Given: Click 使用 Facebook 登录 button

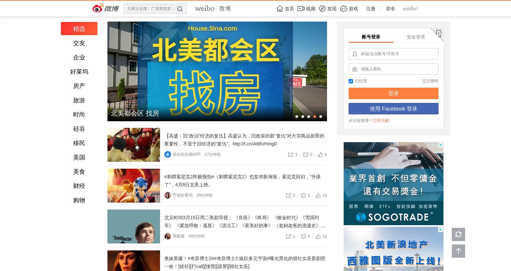Looking at the screenshot, I should pyautogui.click(x=394, y=109).
